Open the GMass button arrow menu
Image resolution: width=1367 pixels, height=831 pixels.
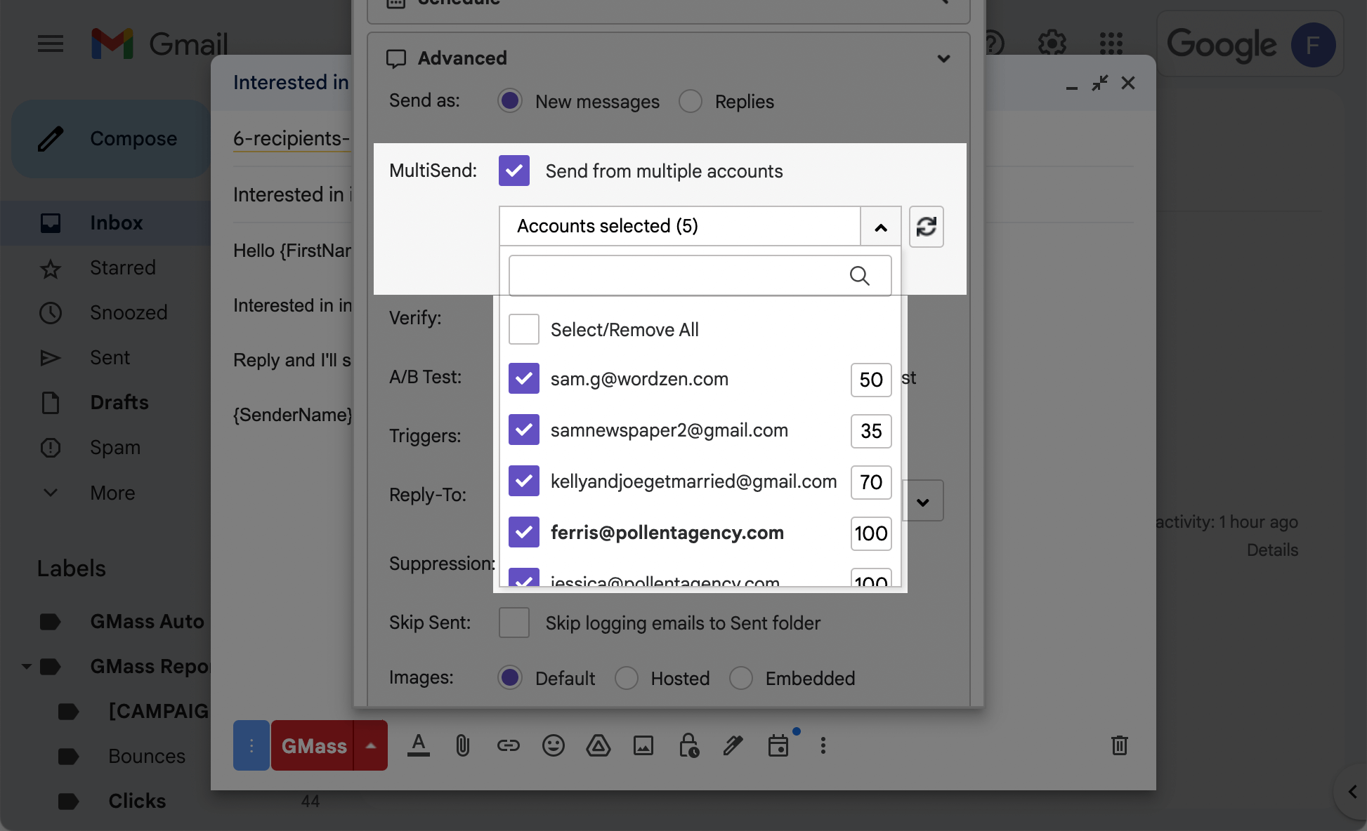(x=371, y=745)
